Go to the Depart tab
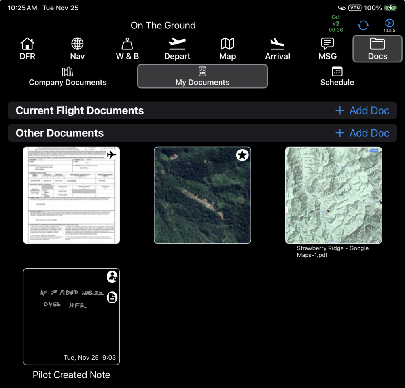Image resolution: width=405 pixels, height=388 pixels. point(177,49)
